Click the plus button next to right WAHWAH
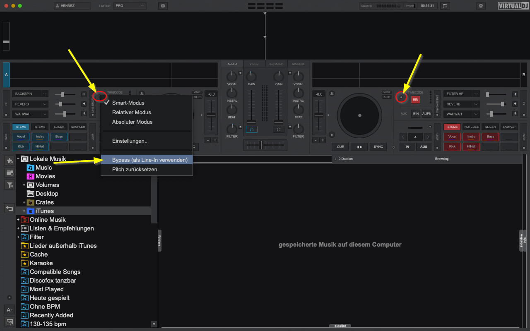This screenshot has width=530, height=331. [515, 113]
